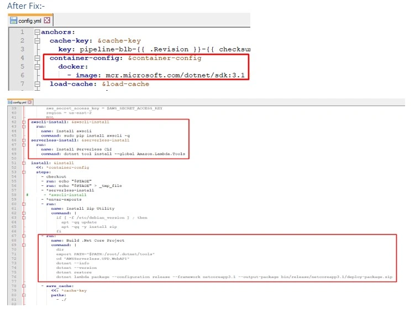The image size is (415, 313).
Task: Click the "- save_cache:" line
Action: [57, 286]
